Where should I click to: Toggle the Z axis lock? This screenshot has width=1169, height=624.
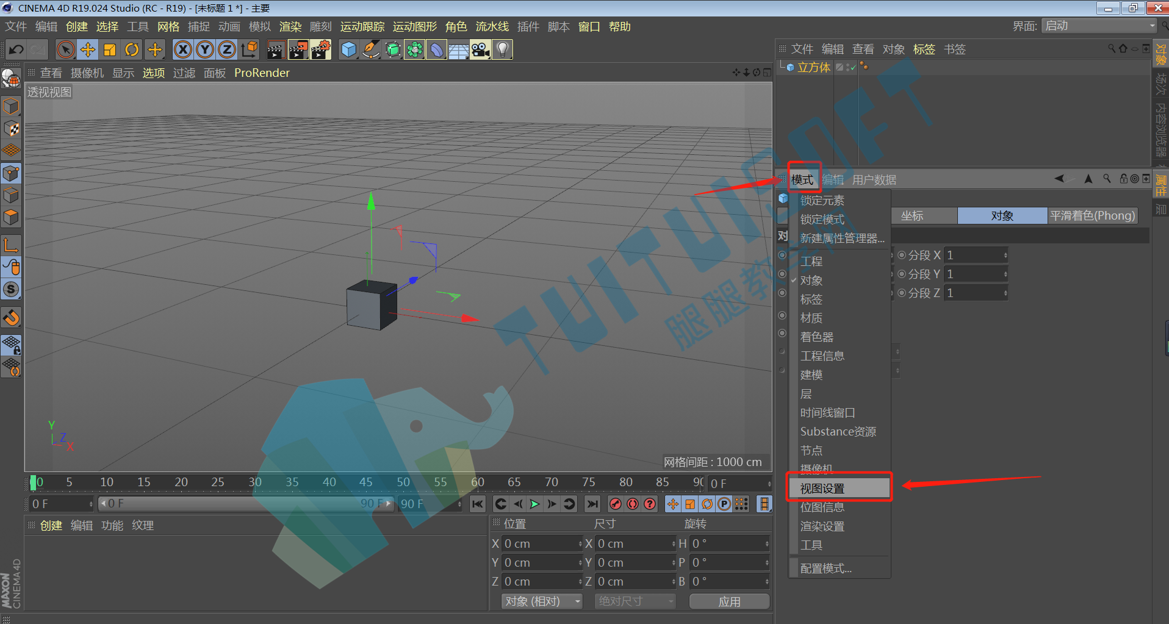click(227, 49)
